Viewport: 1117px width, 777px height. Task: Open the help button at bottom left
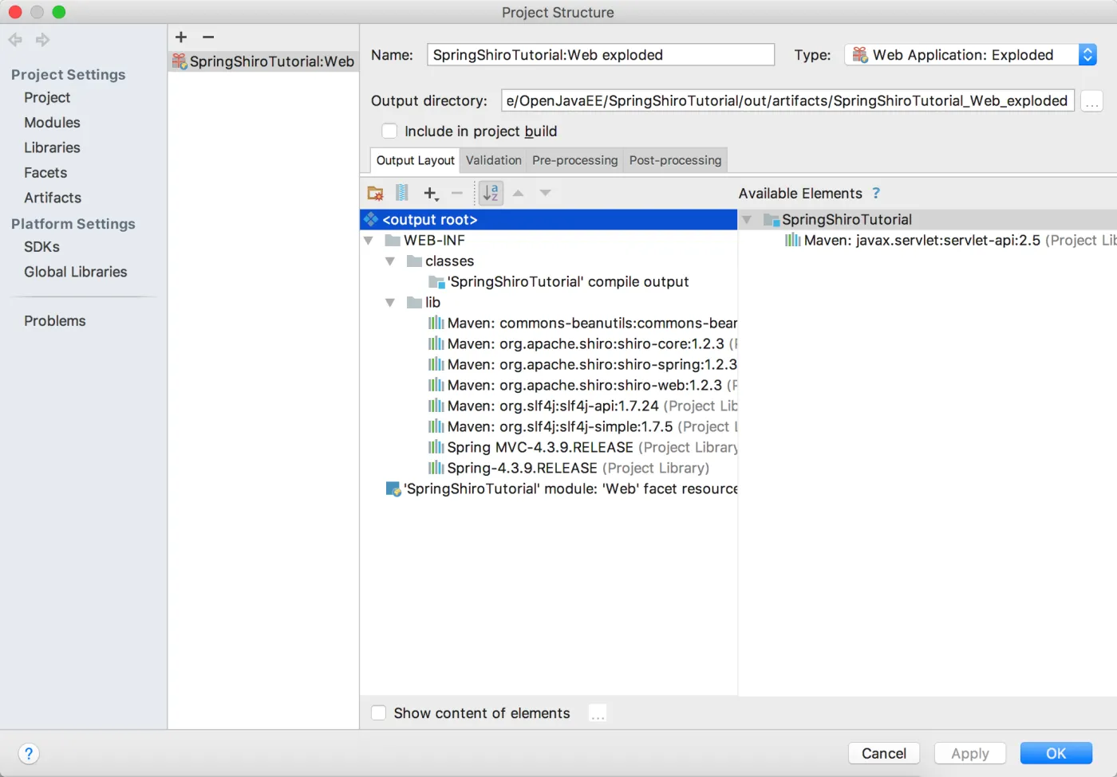(29, 754)
